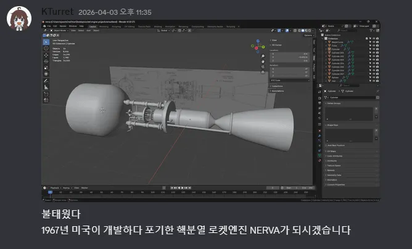The width and height of the screenshot is (412, 249).
Task: Open the XYZ Euler rotation mode dropdown
Action: coord(290,80)
